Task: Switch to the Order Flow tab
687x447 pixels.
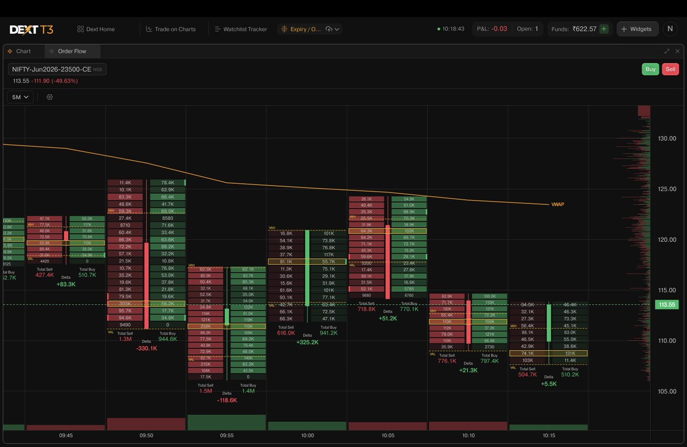Action: click(72, 51)
